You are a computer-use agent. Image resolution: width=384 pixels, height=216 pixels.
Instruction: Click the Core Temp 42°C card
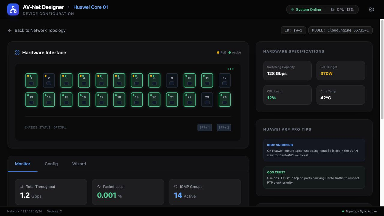pyautogui.click(x=341, y=95)
